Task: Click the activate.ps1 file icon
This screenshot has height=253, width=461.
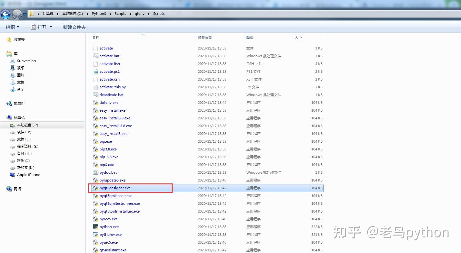Action: (95, 71)
